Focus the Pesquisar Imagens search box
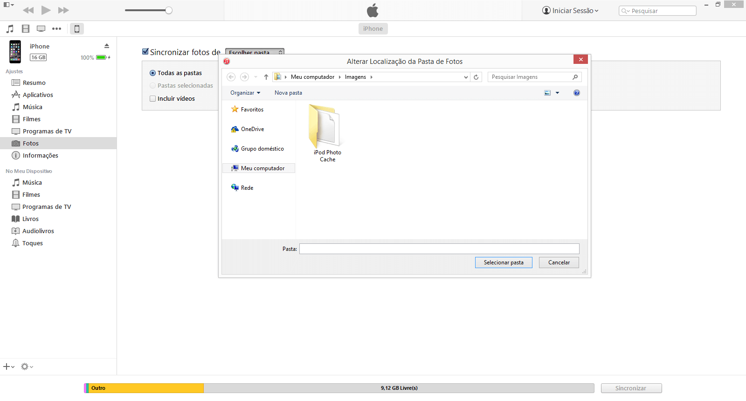The width and height of the screenshot is (746, 401). [x=535, y=77]
